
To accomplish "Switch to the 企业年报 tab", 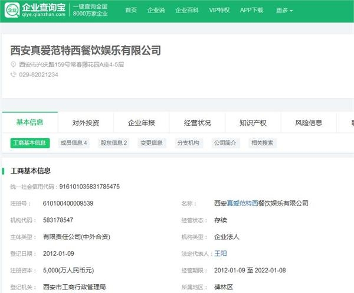I will (142, 123).
